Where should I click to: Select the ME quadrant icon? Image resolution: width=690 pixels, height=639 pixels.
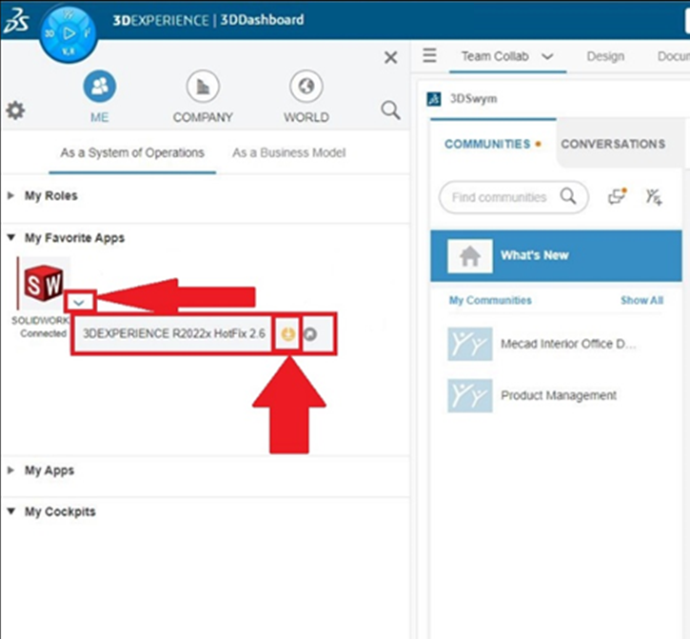coord(99,88)
